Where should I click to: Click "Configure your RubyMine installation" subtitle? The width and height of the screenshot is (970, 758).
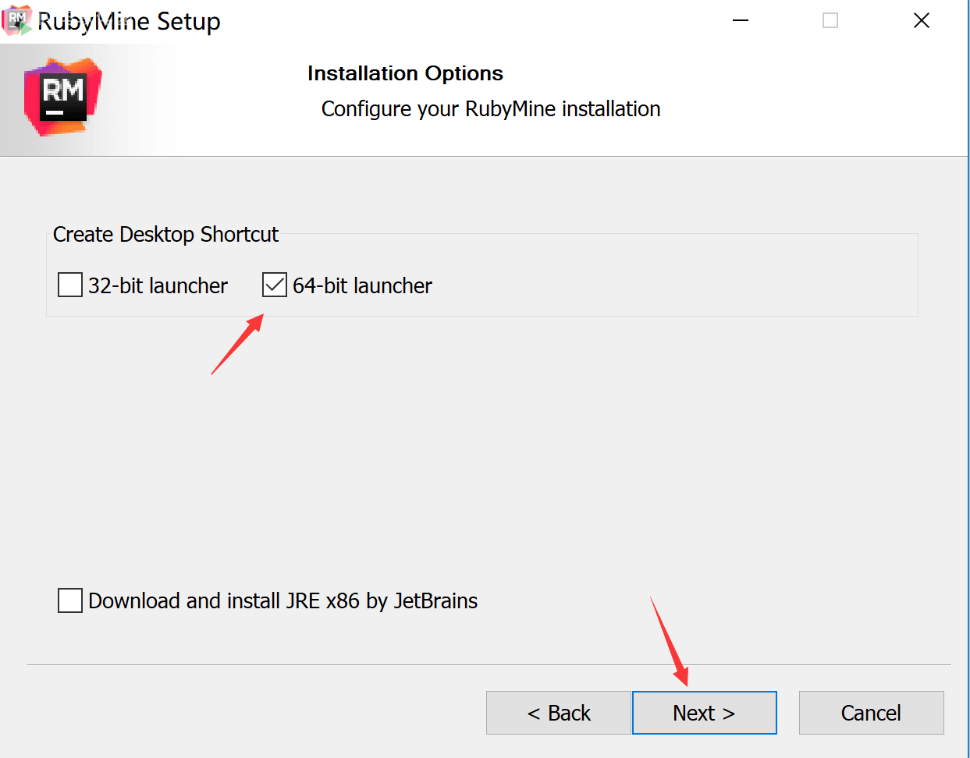click(491, 108)
